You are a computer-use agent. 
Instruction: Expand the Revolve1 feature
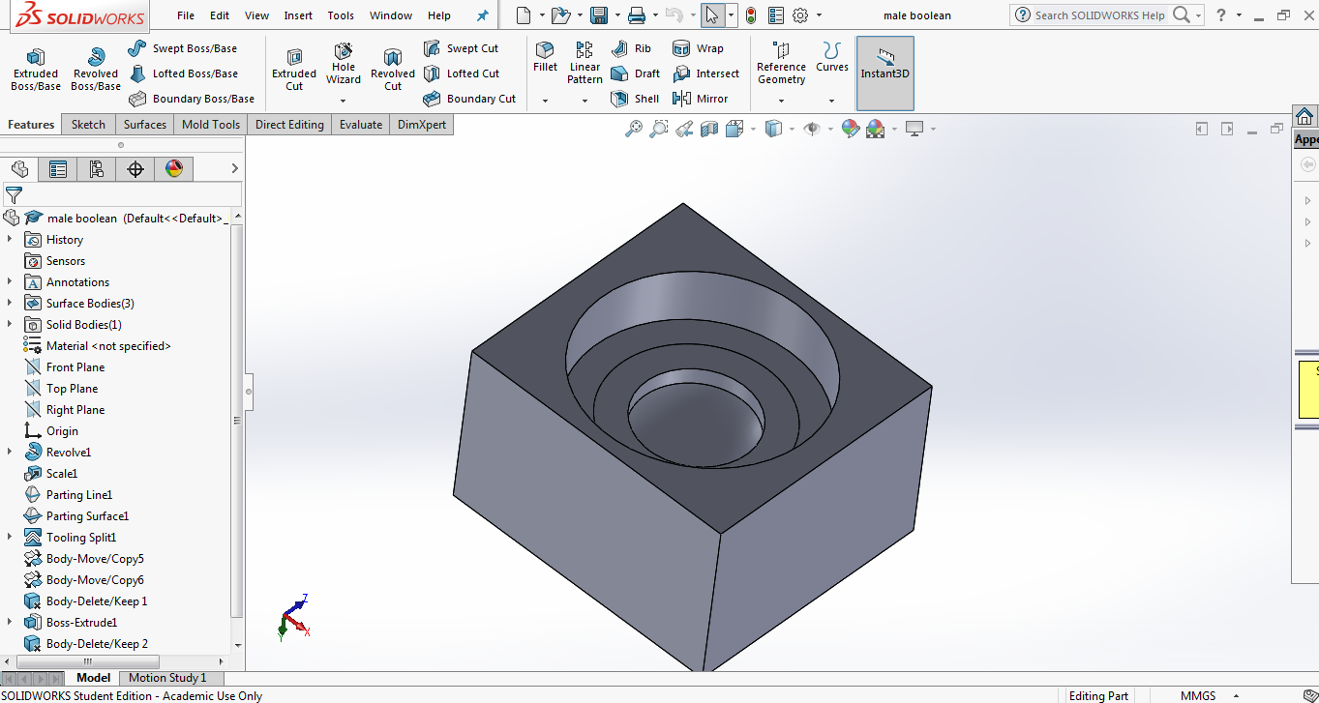pos(10,452)
